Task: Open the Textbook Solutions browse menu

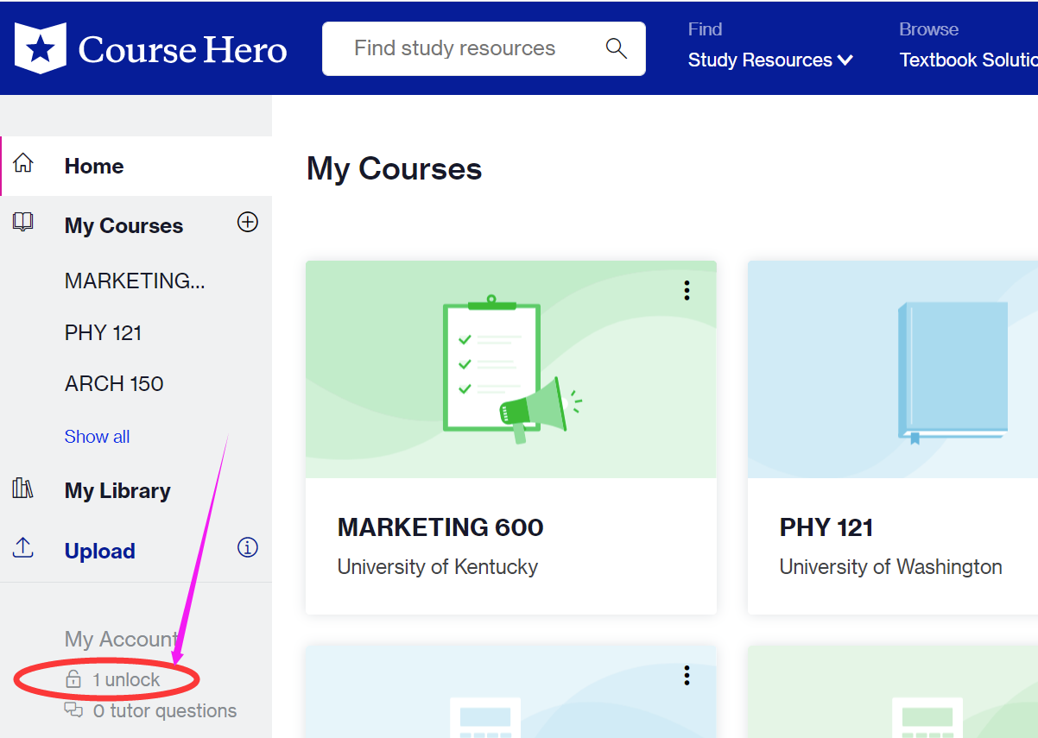Action: click(969, 60)
